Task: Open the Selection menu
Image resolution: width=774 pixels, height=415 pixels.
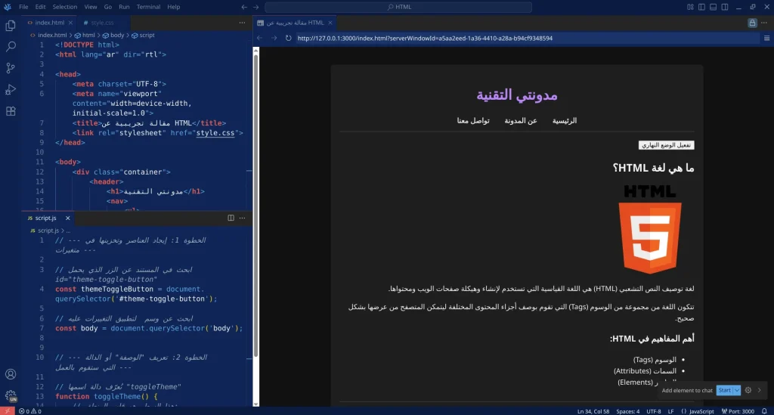Action: [x=65, y=7]
